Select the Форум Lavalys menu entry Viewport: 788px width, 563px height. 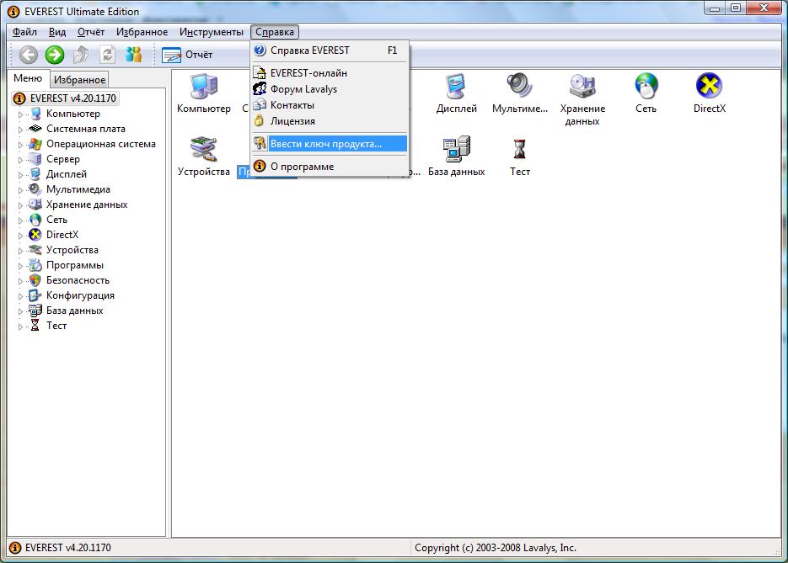tap(303, 89)
